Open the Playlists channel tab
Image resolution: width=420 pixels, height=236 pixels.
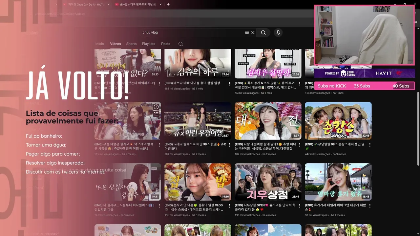pyautogui.click(x=149, y=44)
